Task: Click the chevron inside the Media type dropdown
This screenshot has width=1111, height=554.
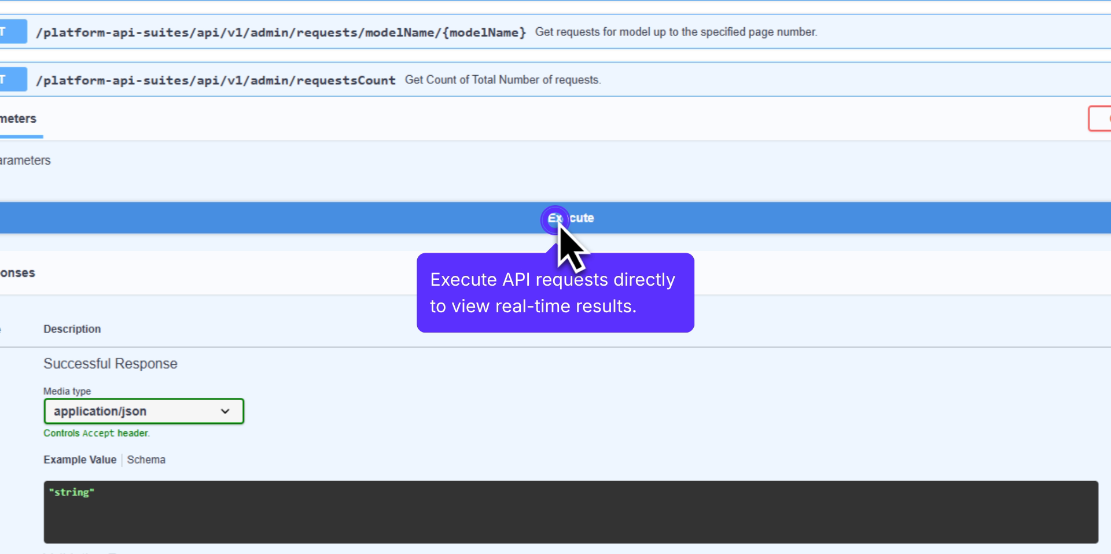Action: tap(225, 411)
